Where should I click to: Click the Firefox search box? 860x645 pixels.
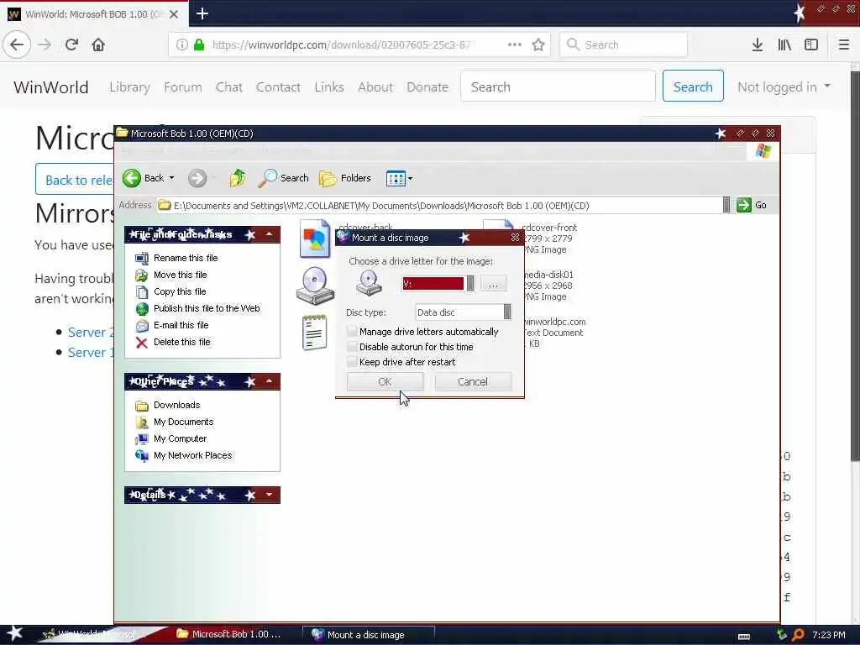click(x=624, y=45)
